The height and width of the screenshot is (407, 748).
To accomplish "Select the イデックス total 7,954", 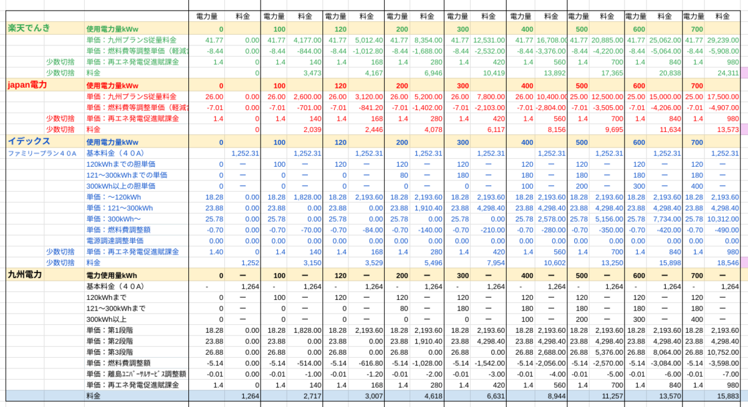I will point(496,263).
